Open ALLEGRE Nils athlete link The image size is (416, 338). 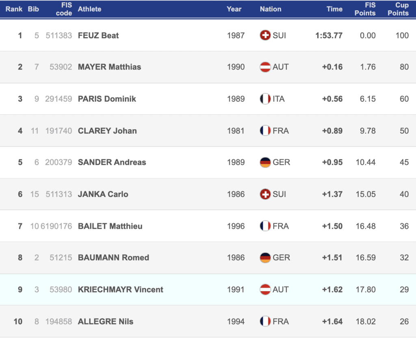click(106, 321)
